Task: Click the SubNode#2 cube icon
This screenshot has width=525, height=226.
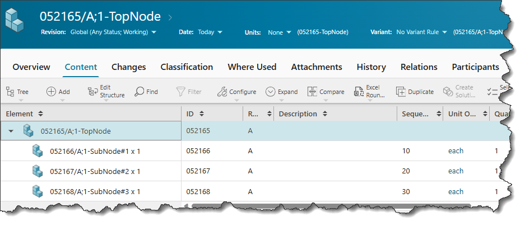Action: pyautogui.click(x=38, y=171)
